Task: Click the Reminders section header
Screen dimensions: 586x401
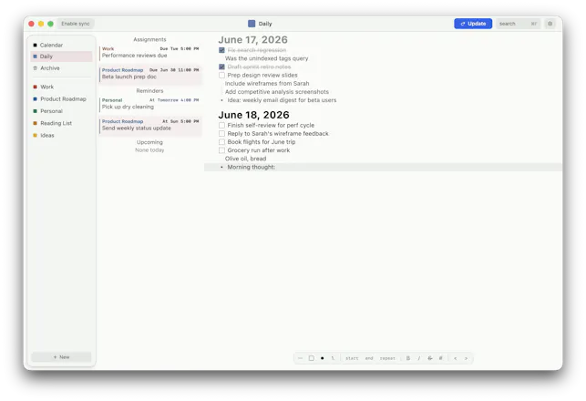Action: [149, 91]
